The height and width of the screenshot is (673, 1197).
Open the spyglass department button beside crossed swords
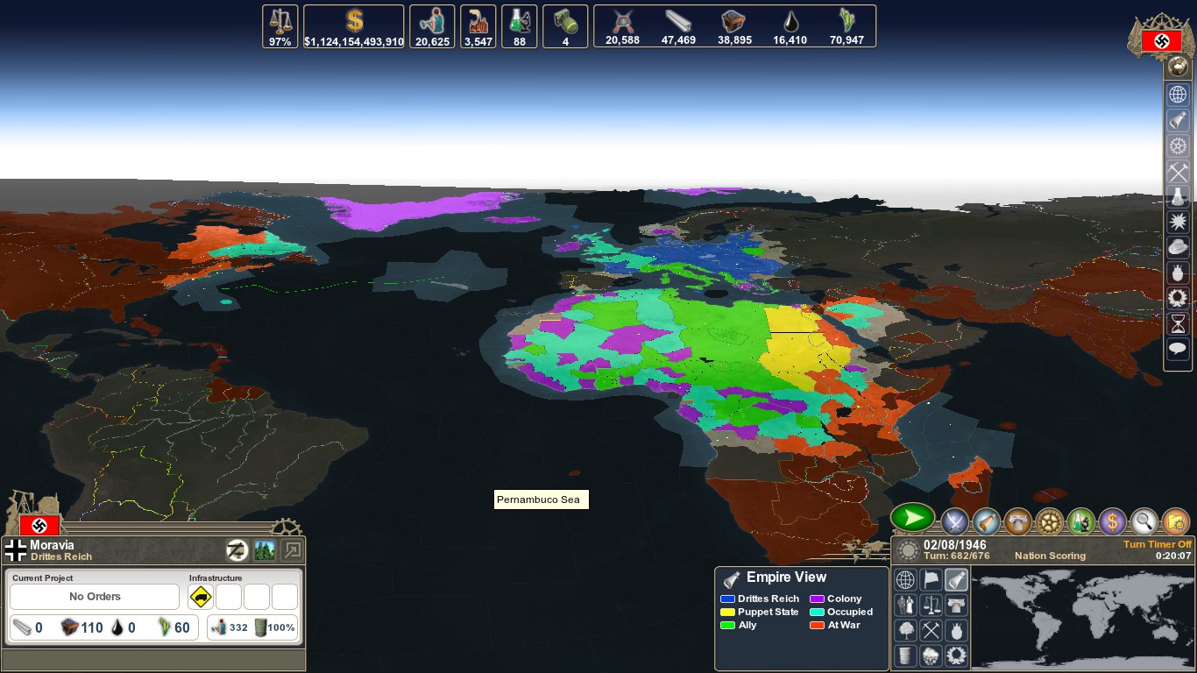pos(987,521)
